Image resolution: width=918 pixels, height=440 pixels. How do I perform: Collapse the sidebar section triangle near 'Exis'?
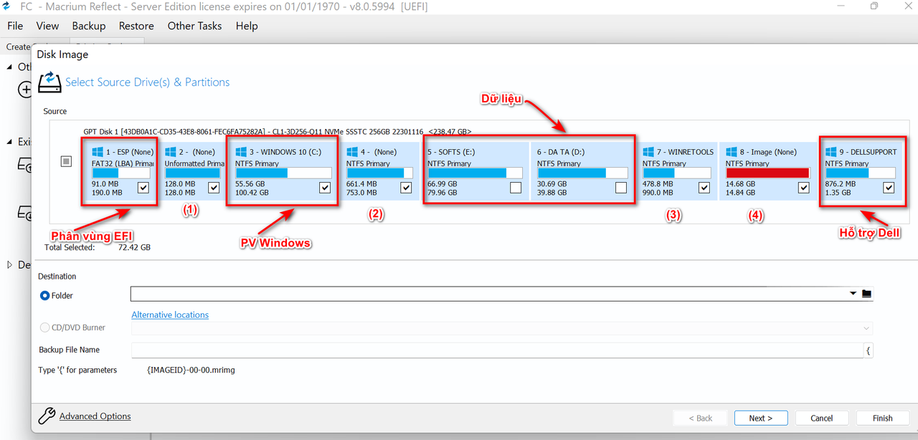[9, 142]
